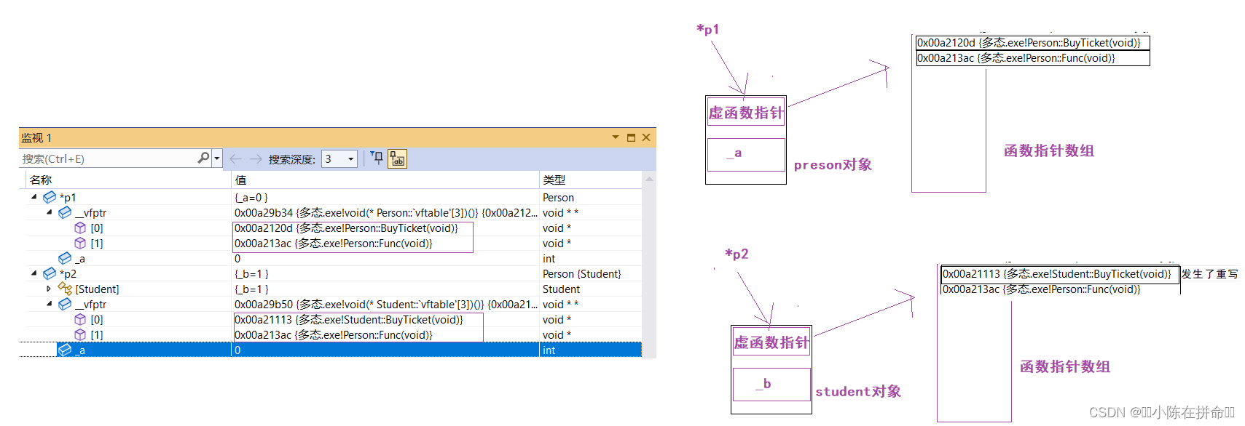Image resolution: width=1245 pixels, height=426 pixels.
Task: Open the 搜索深度 dropdown showing 3
Action: pyautogui.click(x=350, y=158)
